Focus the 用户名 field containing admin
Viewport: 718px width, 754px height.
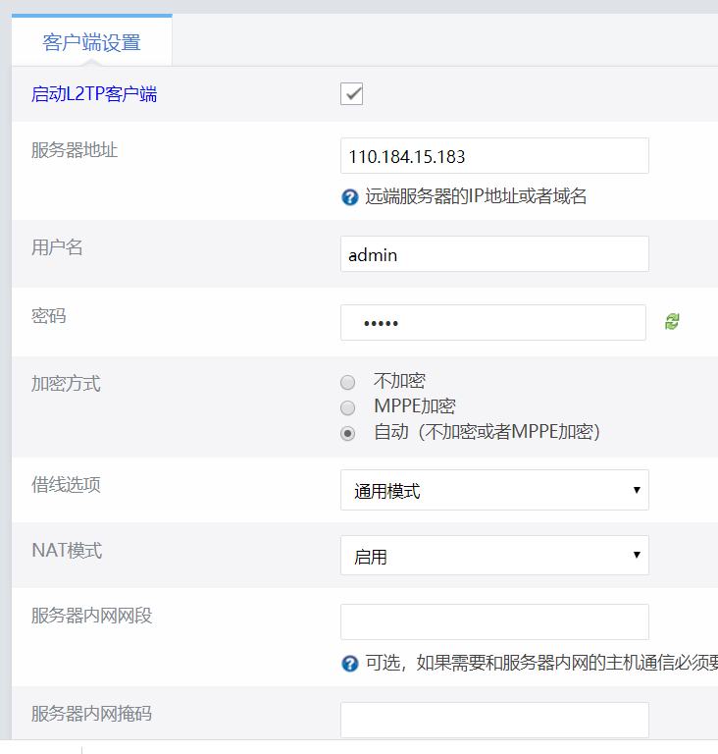click(x=494, y=254)
